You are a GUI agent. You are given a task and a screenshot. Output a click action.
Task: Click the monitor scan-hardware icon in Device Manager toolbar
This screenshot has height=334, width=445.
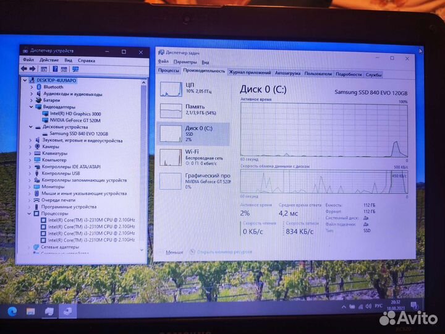tap(75, 69)
